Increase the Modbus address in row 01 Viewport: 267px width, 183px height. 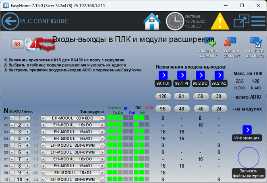tap(27, 118)
